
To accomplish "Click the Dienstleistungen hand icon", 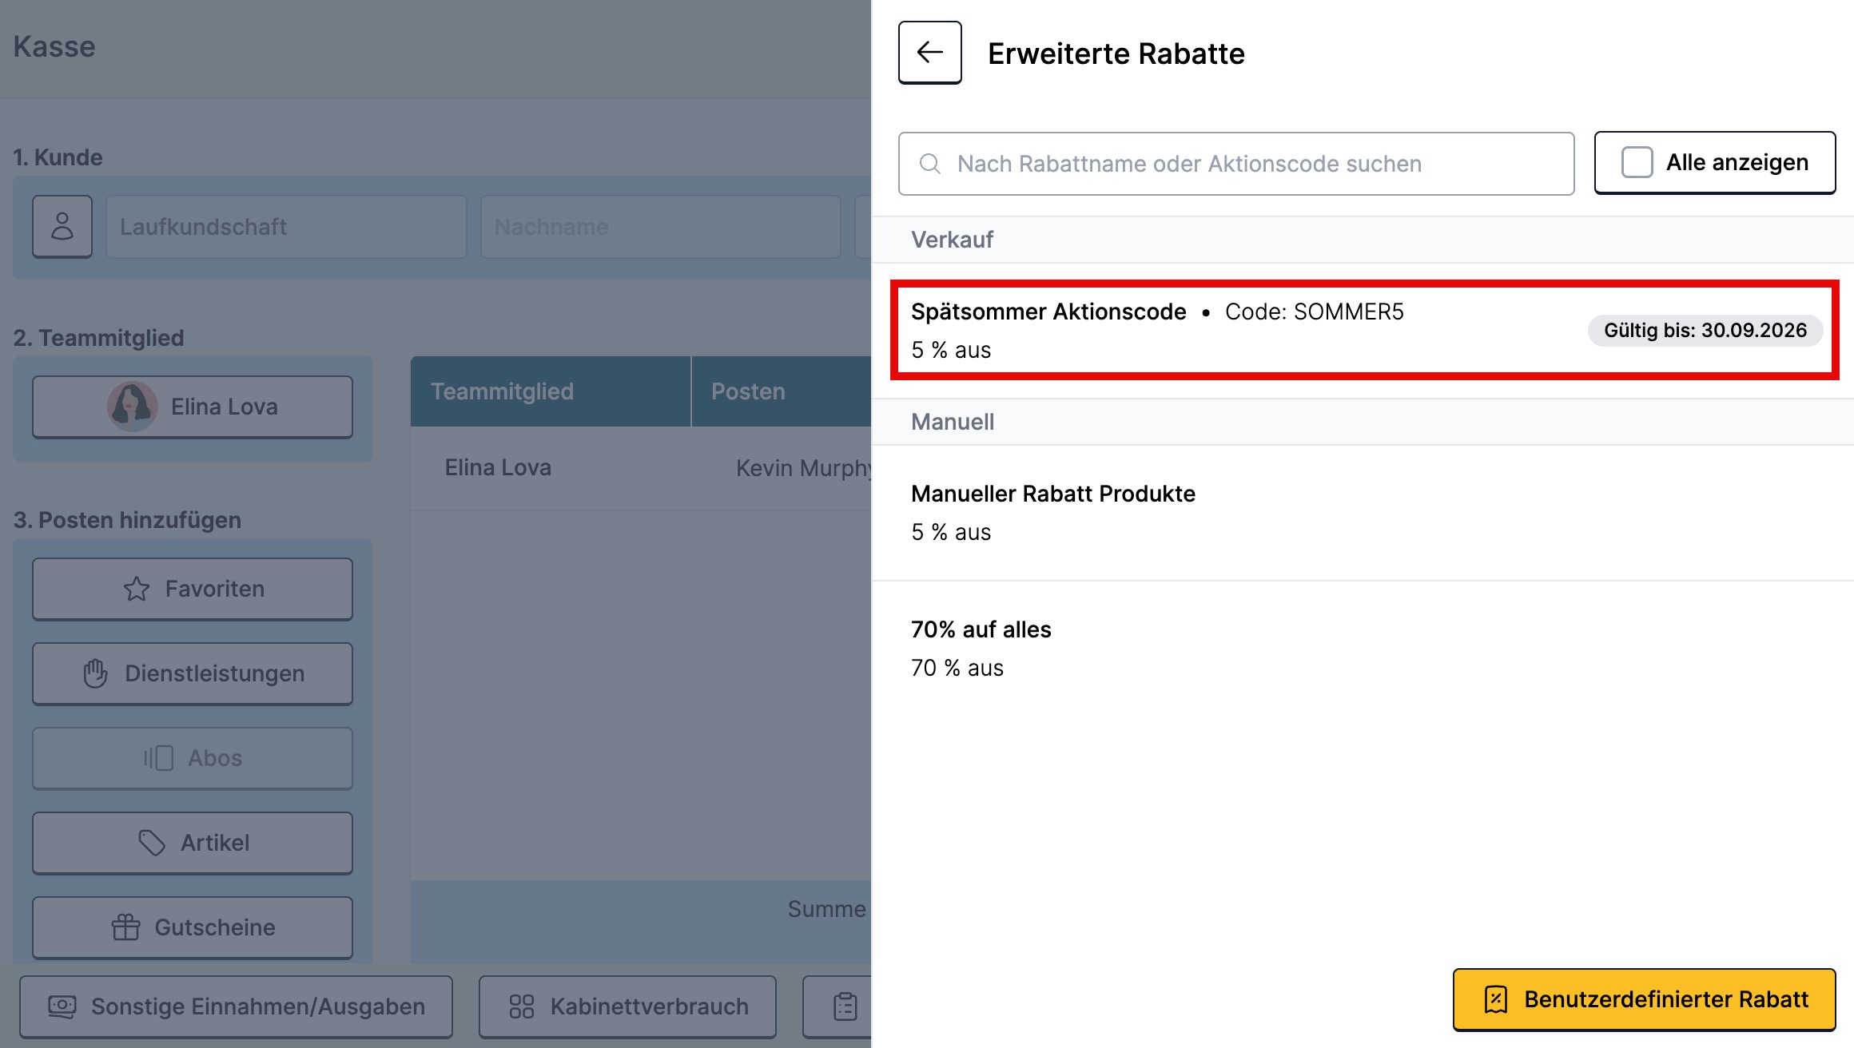I will coord(95,673).
